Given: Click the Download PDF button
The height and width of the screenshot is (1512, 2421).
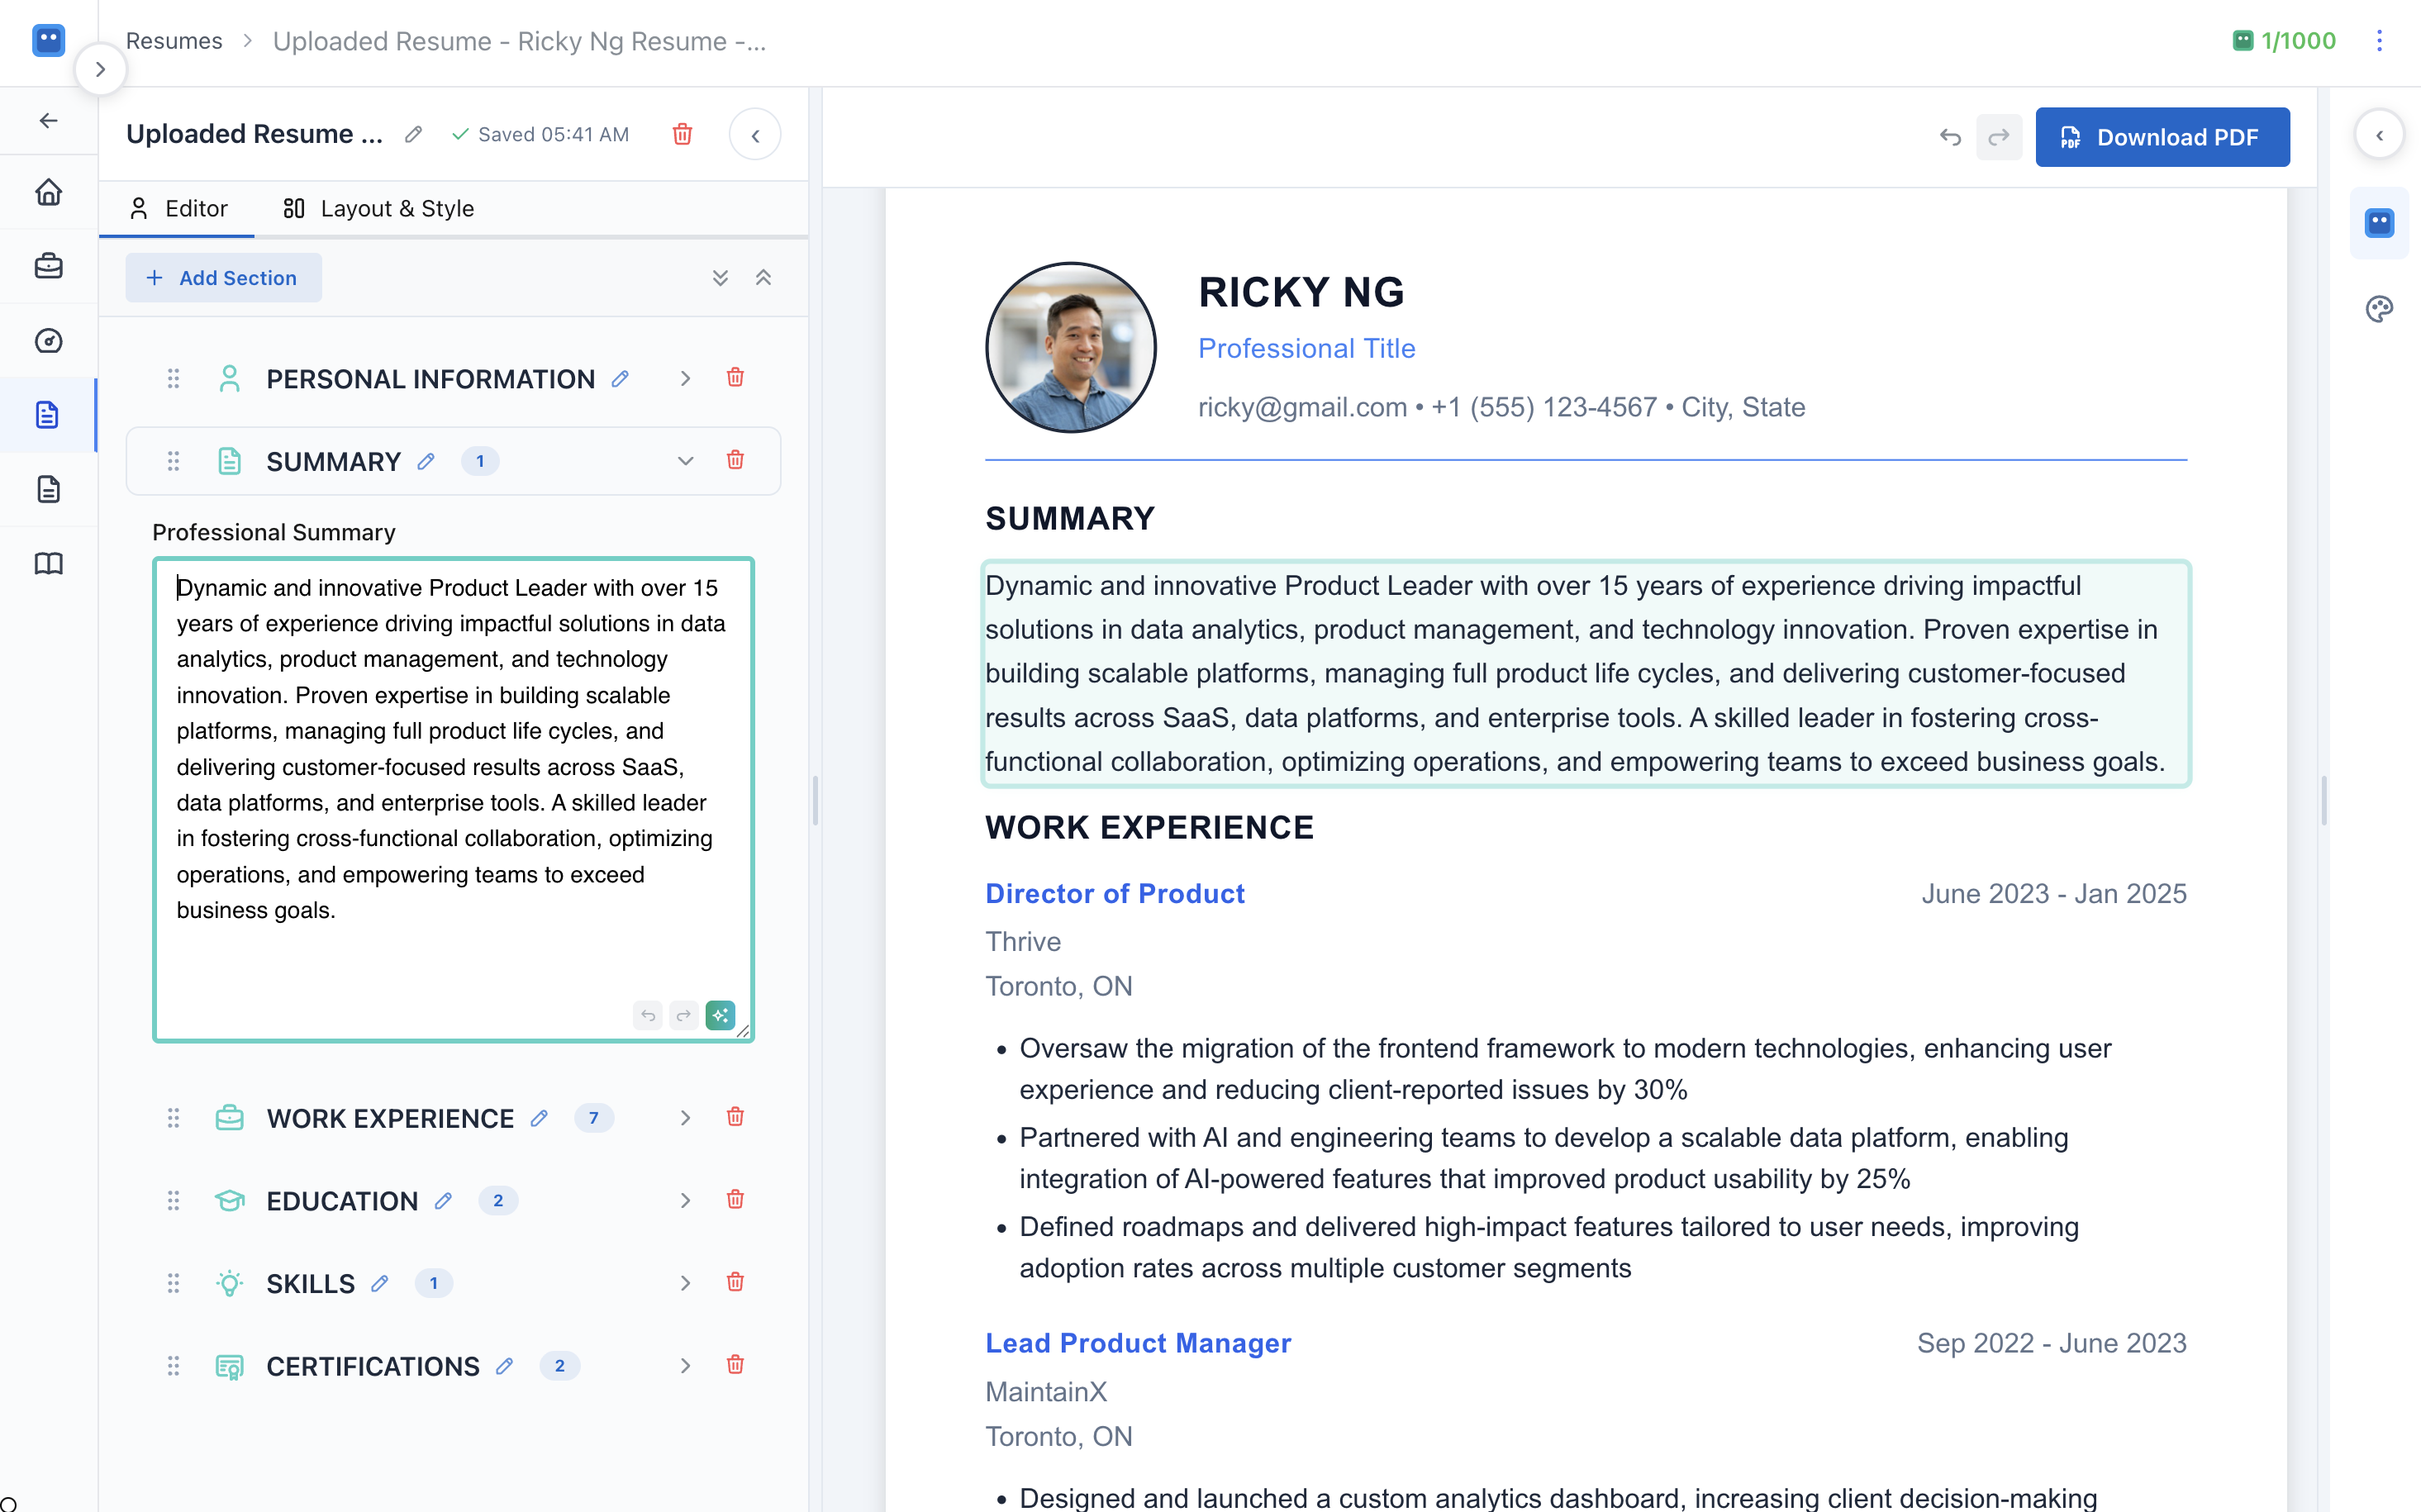Looking at the screenshot, I should (2162, 137).
